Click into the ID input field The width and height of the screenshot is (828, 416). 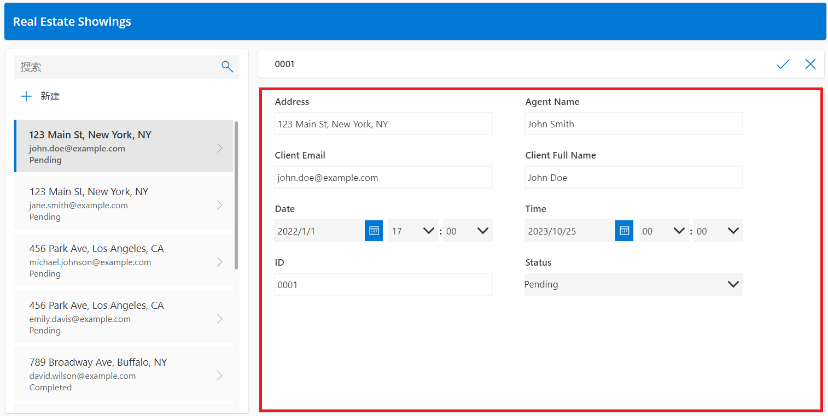click(383, 284)
